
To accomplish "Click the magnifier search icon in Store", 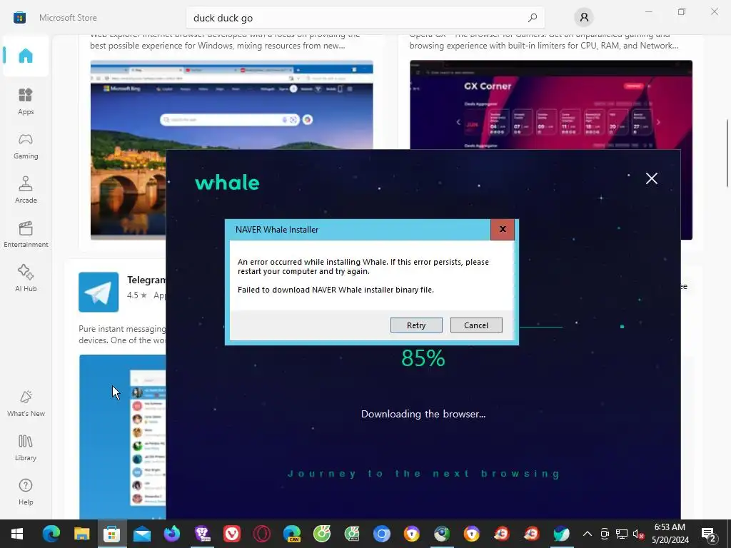I will tap(532, 18).
